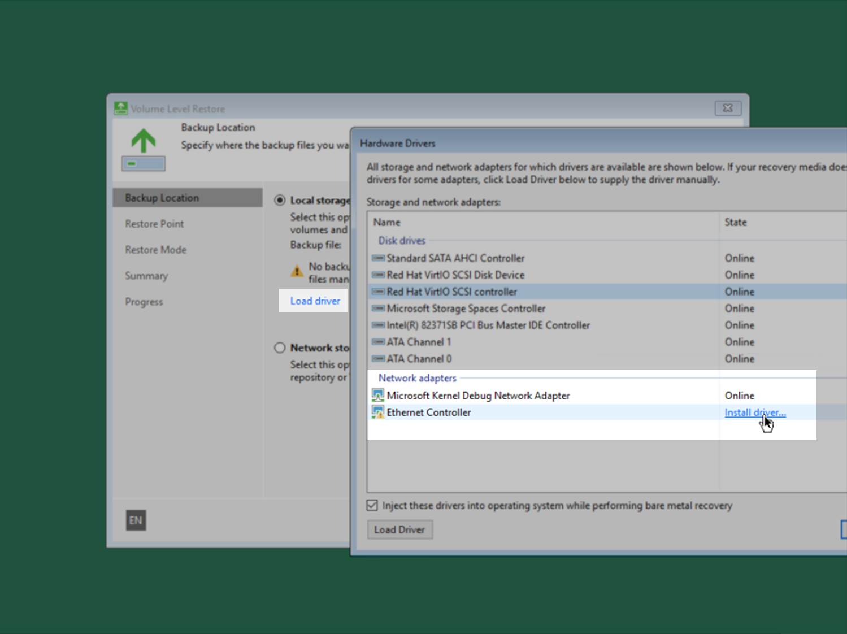
Task: Select the Local storage radio button
Action: pyautogui.click(x=280, y=200)
